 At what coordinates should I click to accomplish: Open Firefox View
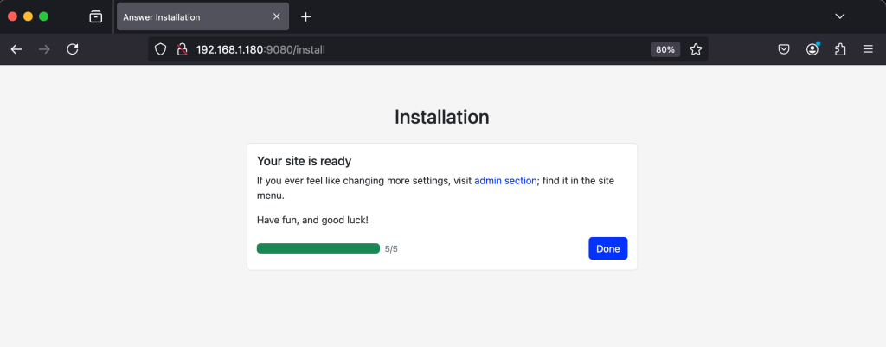(96, 16)
